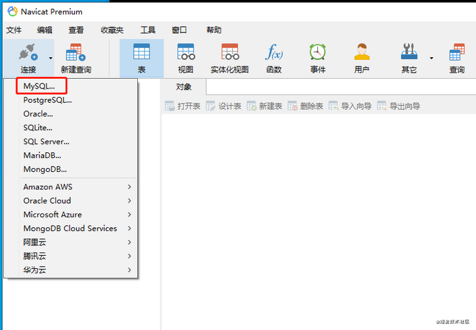The width and height of the screenshot is (476, 330).
Task: Open the Tools (工具) menu
Action: pos(148,30)
